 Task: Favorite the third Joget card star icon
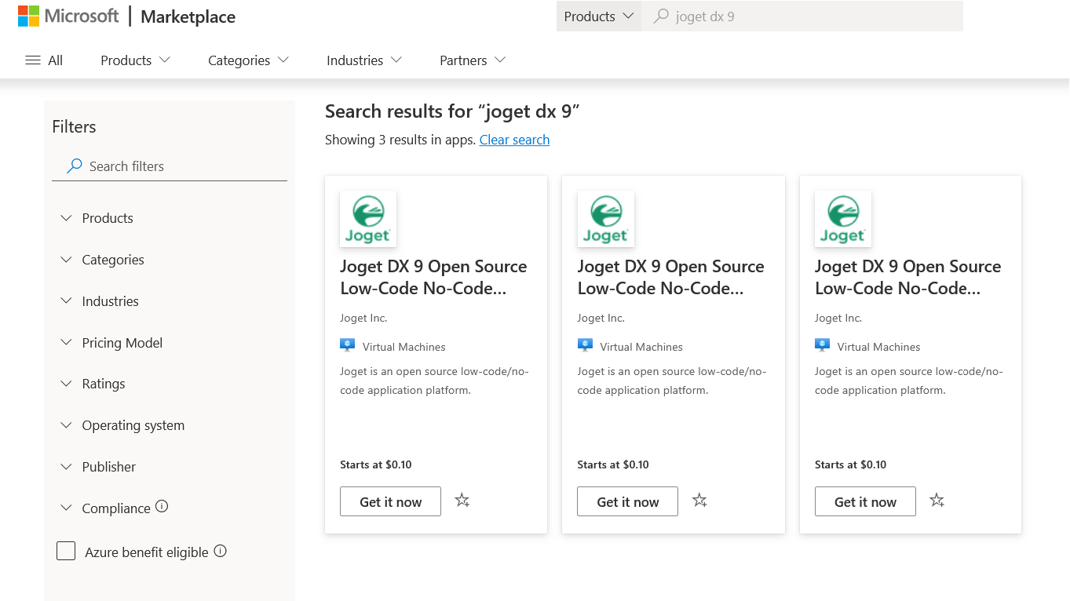937,501
